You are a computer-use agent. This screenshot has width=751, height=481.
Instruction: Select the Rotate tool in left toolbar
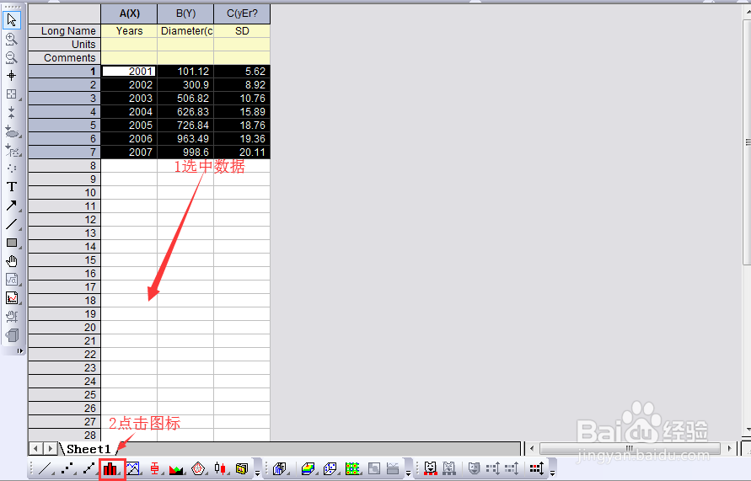(12, 317)
